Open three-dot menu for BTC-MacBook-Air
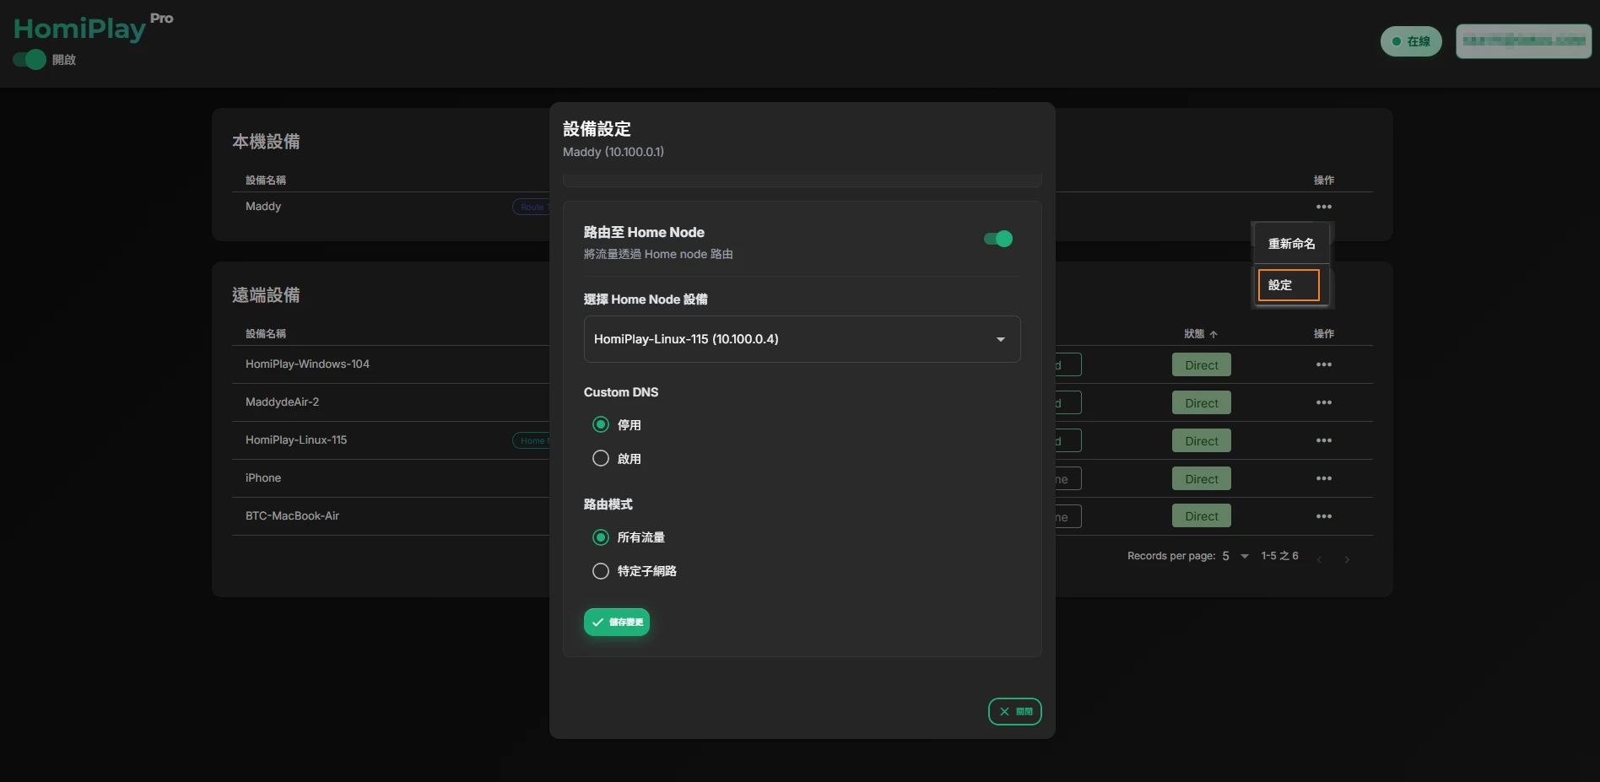This screenshot has width=1600, height=782. pos(1323,516)
